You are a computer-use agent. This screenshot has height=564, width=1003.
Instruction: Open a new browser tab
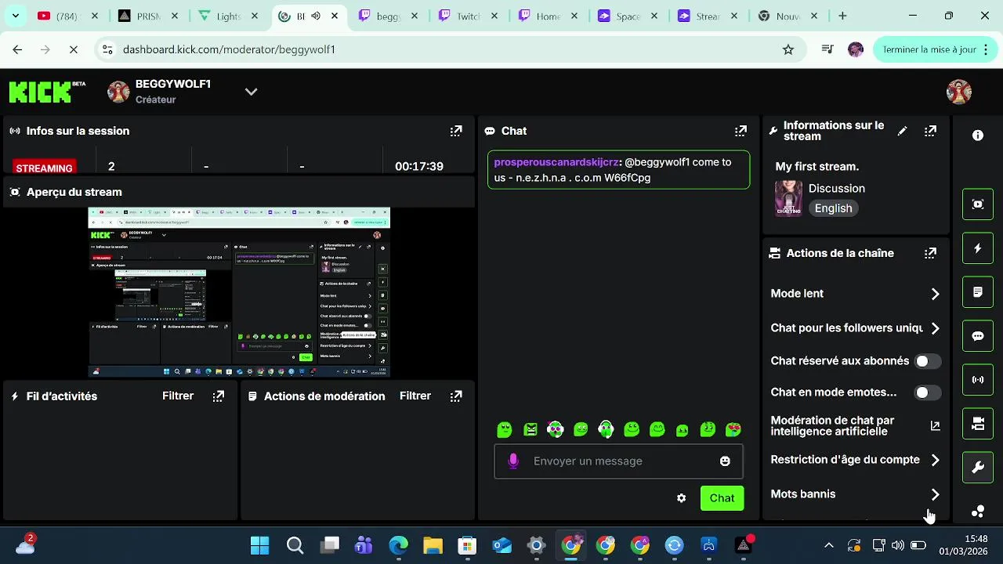point(842,16)
